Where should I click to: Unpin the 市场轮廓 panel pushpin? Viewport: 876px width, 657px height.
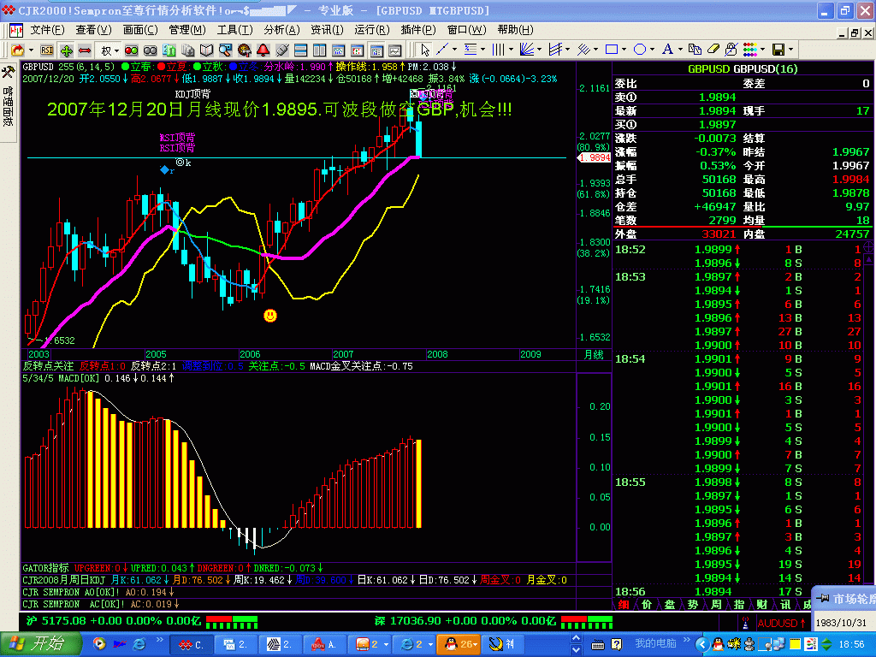[x=821, y=598]
